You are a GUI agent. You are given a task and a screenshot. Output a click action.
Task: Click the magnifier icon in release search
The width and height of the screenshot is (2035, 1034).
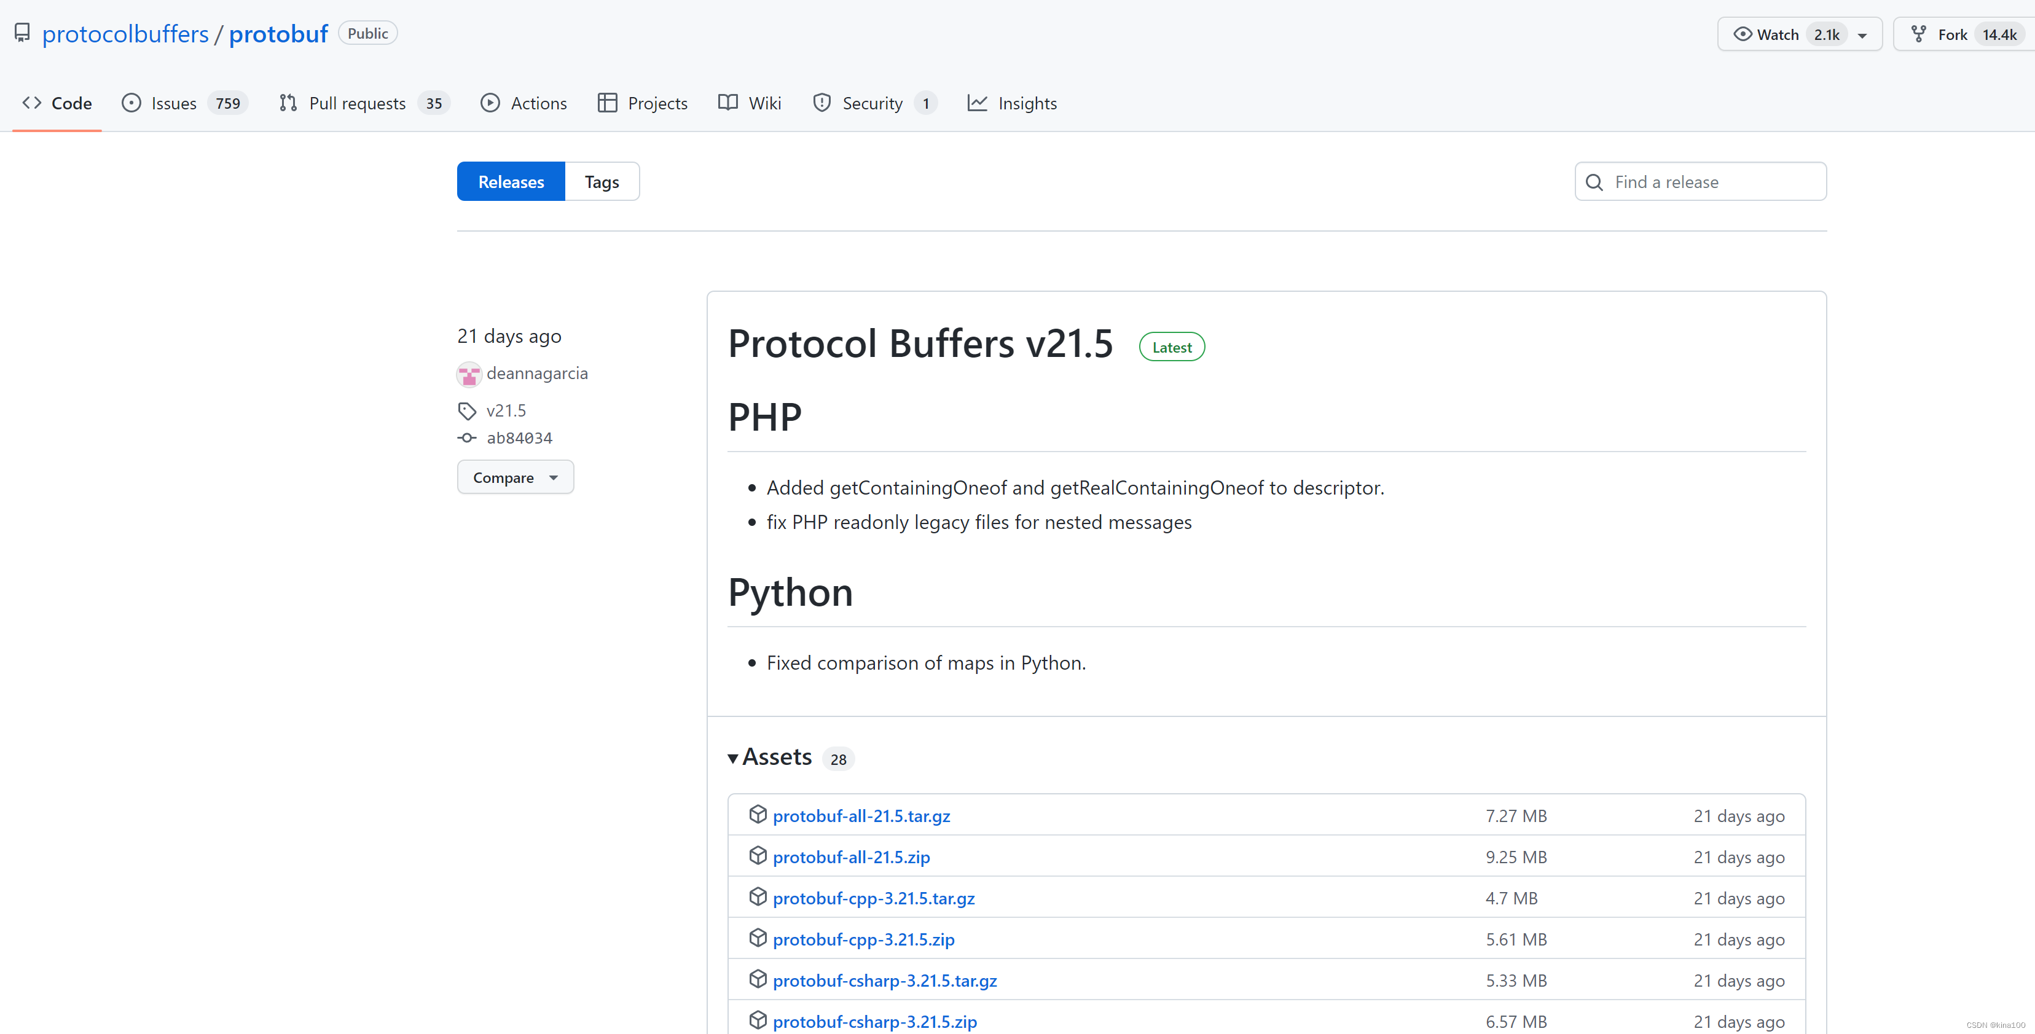tap(1594, 182)
